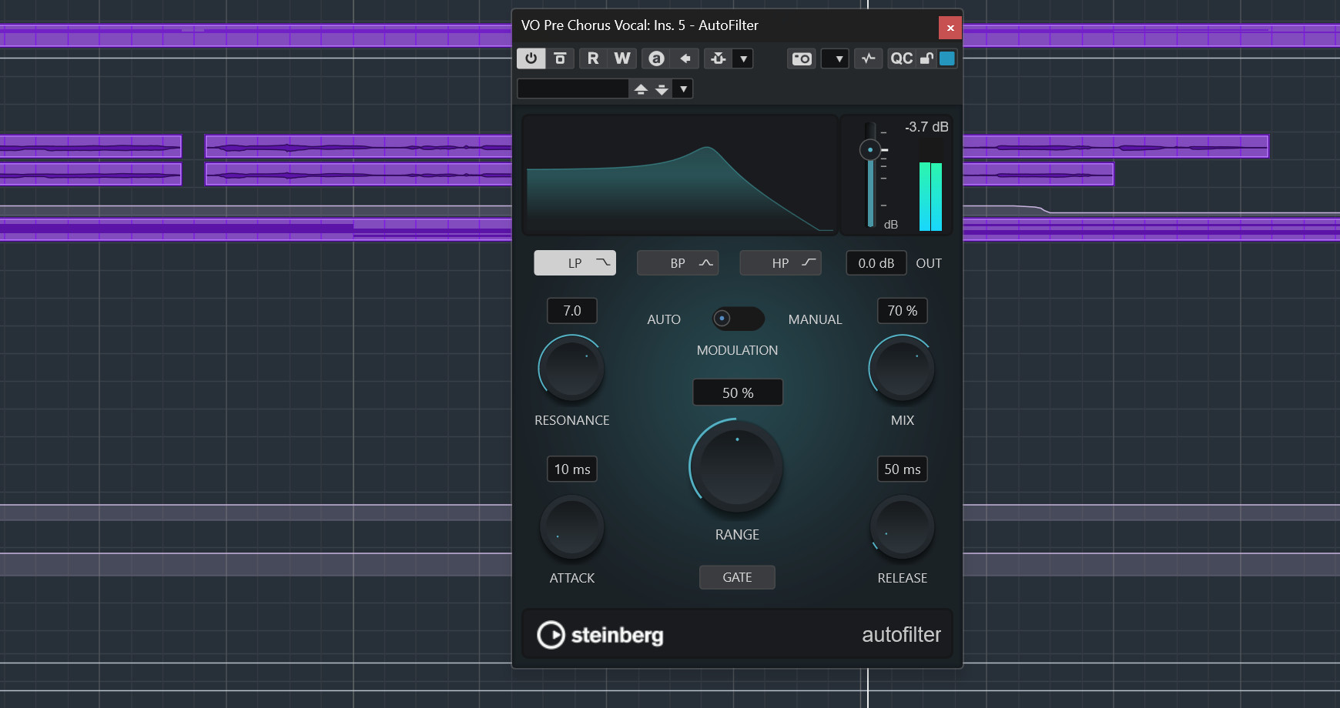Screen dimensions: 1340x708
Task: Activate the side-chain input icon
Action: tap(718, 58)
